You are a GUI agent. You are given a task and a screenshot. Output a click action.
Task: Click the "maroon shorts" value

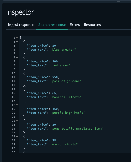(x=64, y=145)
